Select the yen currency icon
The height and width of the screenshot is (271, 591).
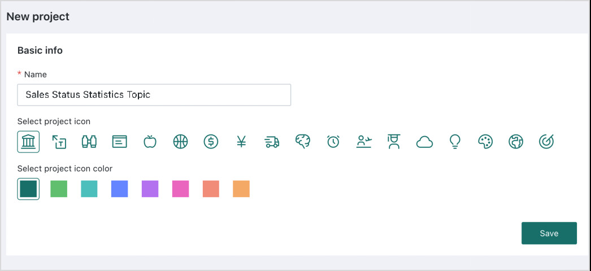(242, 142)
